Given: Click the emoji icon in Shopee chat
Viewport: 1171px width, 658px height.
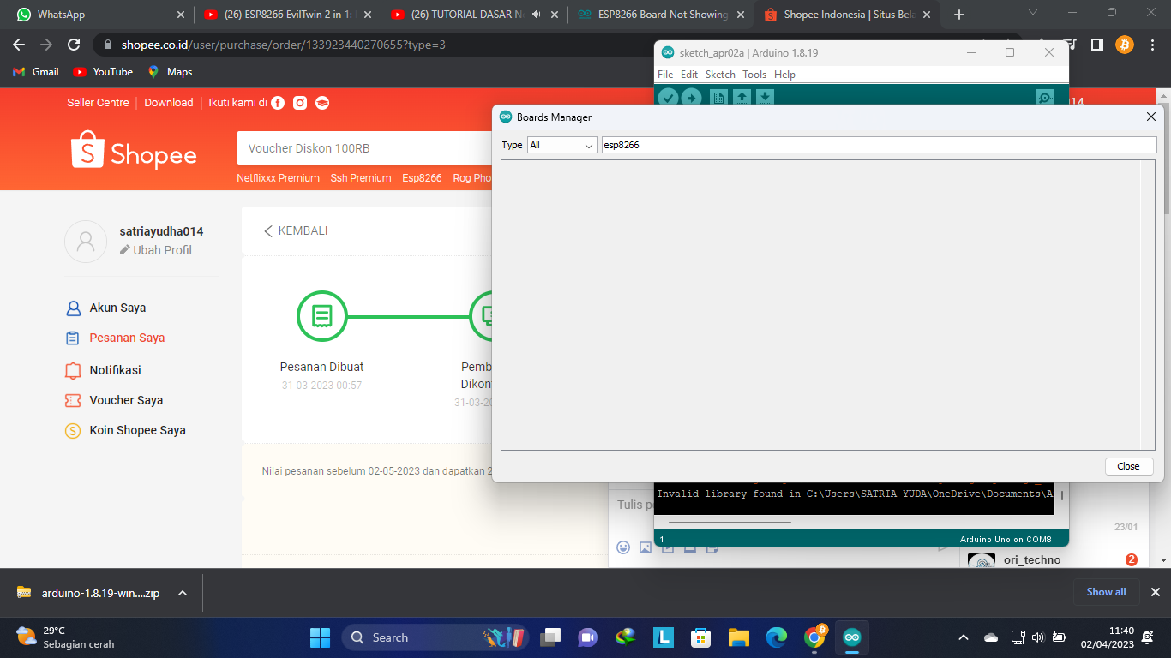Looking at the screenshot, I should pos(623,547).
